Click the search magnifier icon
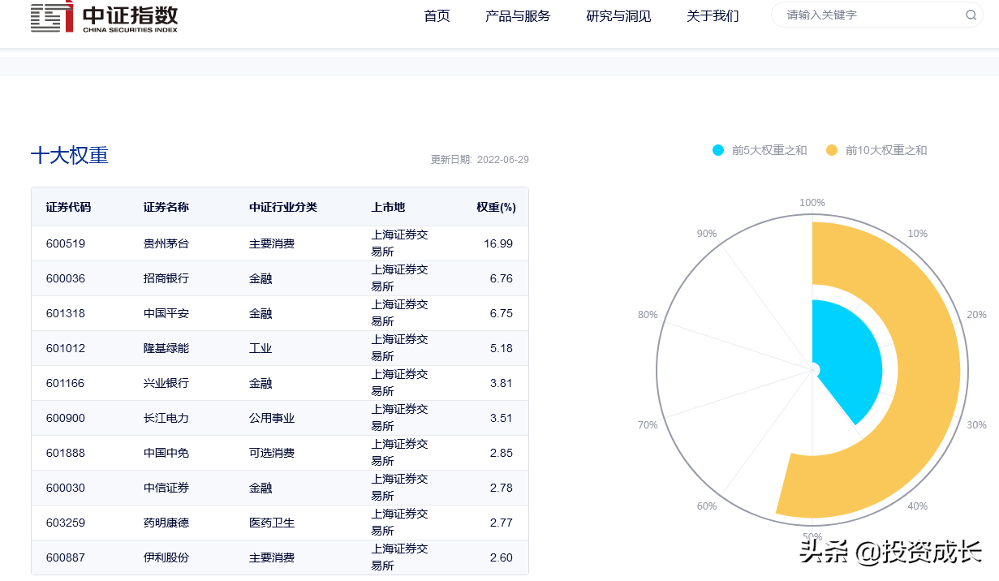The width and height of the screenshot is (999, 581). tap(971, 15)
